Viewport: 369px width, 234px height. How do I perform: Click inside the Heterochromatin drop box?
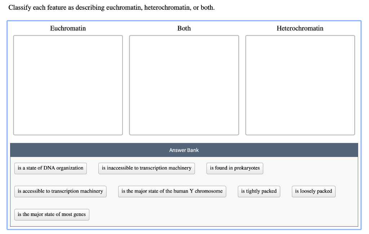click(300, 85)
